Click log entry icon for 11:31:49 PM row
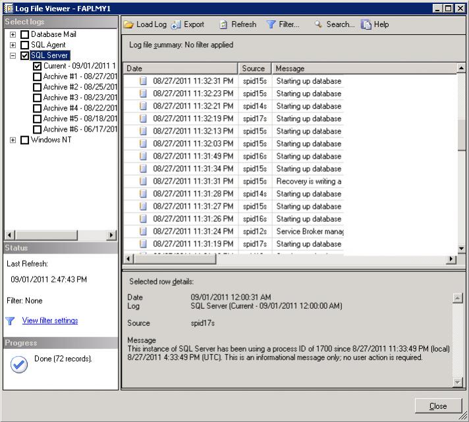 pos(144,156)
